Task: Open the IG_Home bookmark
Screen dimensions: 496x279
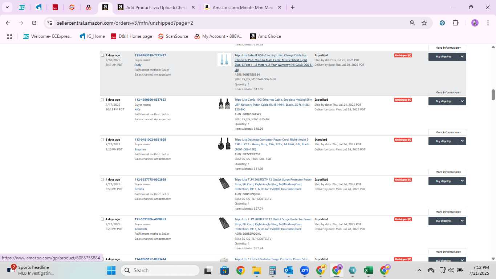Action: point(92,36)
